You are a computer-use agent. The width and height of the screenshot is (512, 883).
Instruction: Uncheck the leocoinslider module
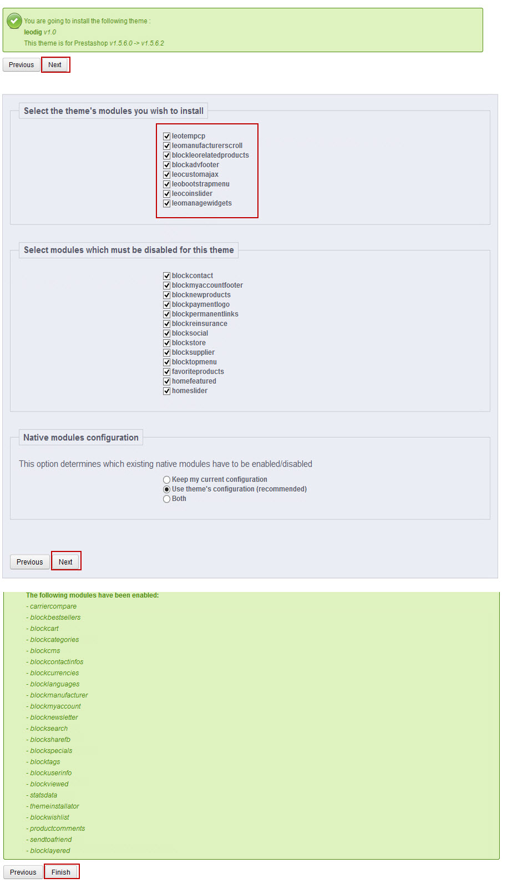pos(166,194)
